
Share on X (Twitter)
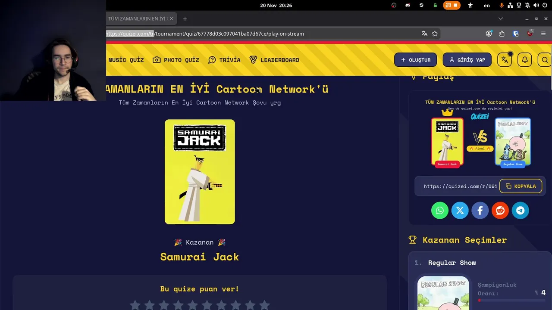point(460,211)
